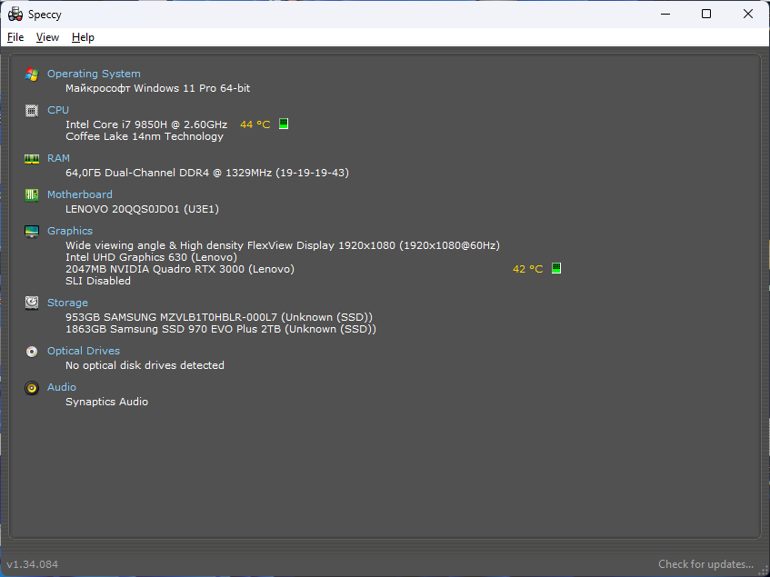Click the Operating System Windows flag icon
The height and width of the screenshot is (577, 770).
[x=32, y=75]
